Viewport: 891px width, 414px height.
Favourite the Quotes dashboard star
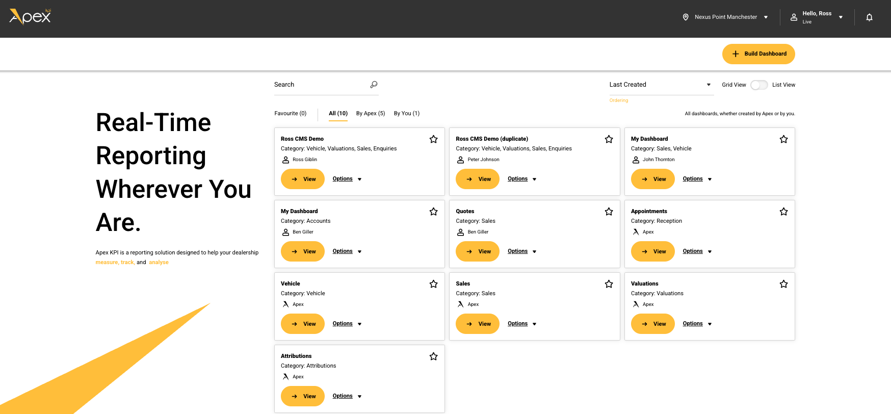coord(609,212)
